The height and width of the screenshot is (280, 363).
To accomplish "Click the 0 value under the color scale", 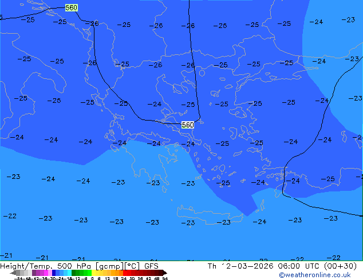I will coord(92,278).
